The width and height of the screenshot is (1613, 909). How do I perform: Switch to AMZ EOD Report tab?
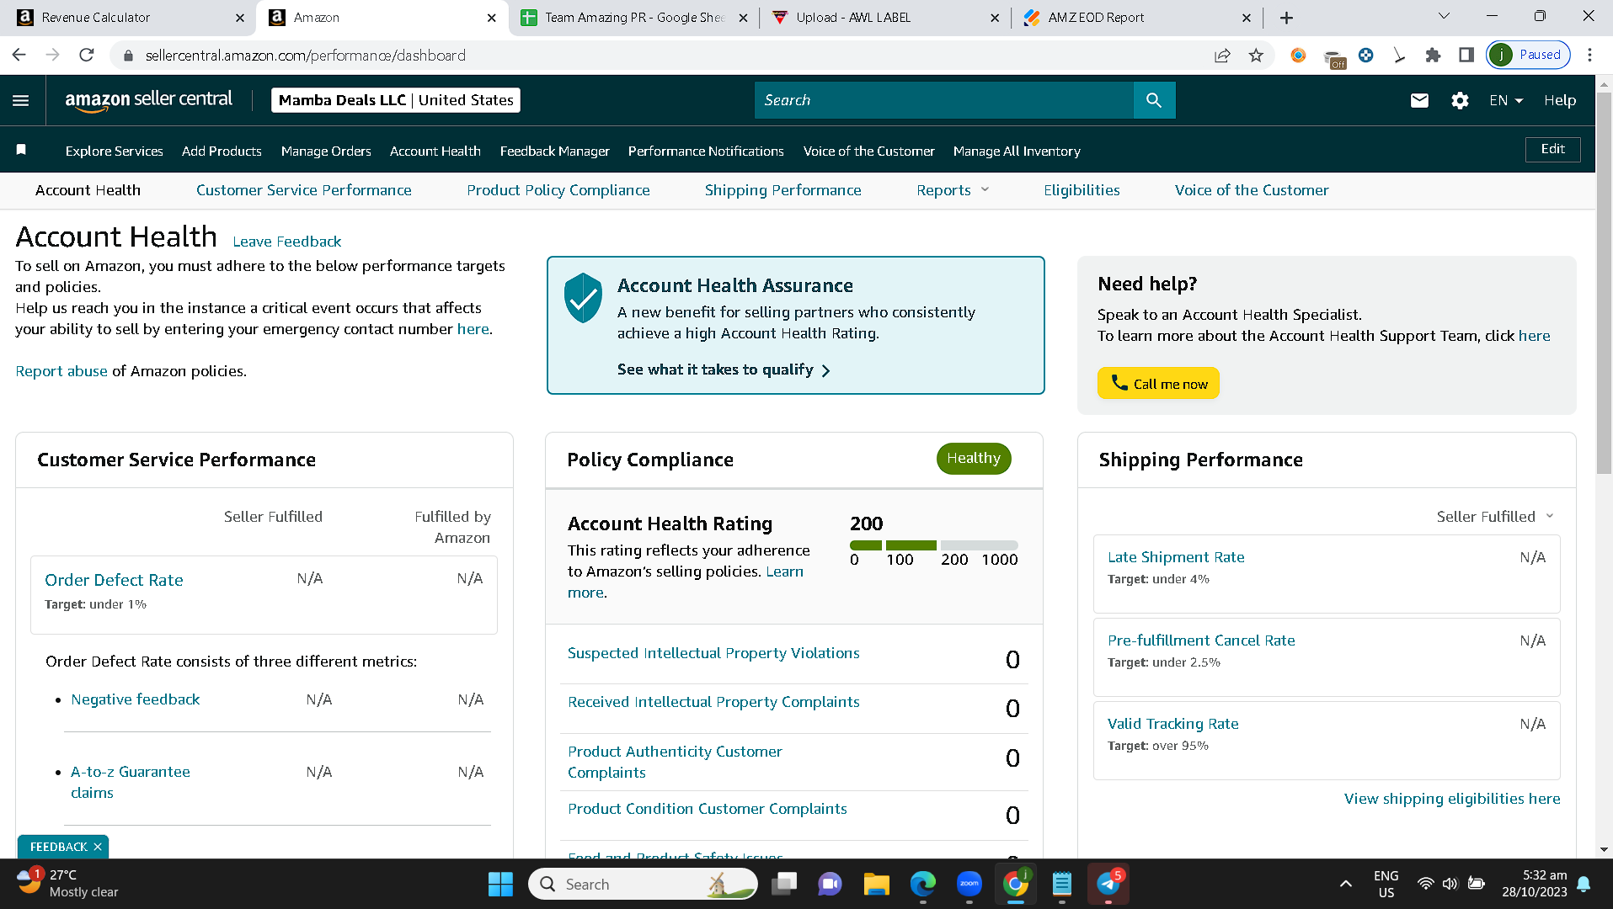pyautogui.click(x=1135, y=18)
